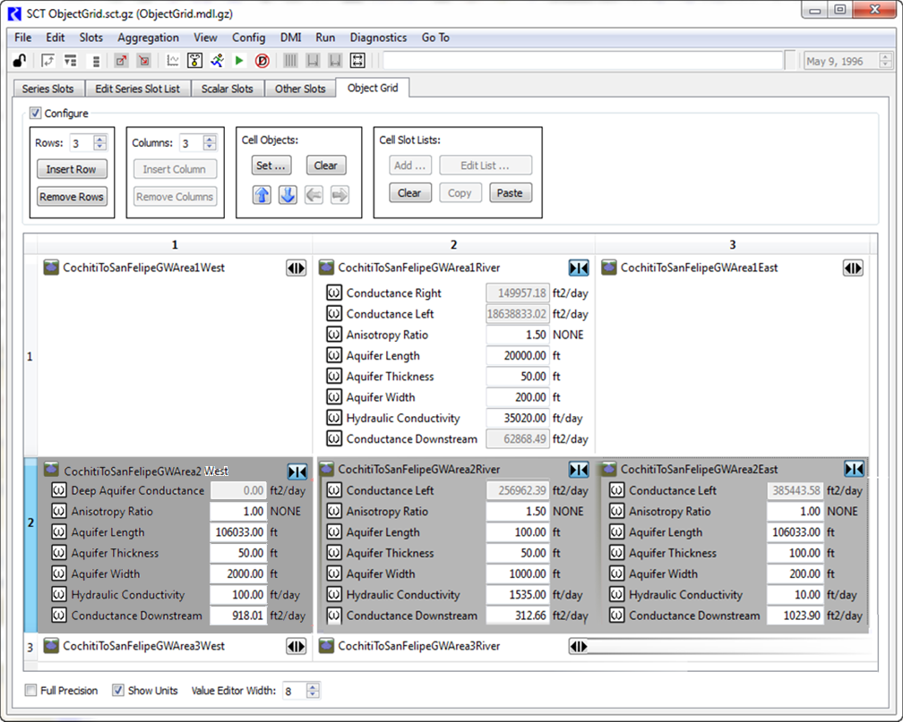Click the horizontal scrollbar at grid bottom

coord(717,646)
